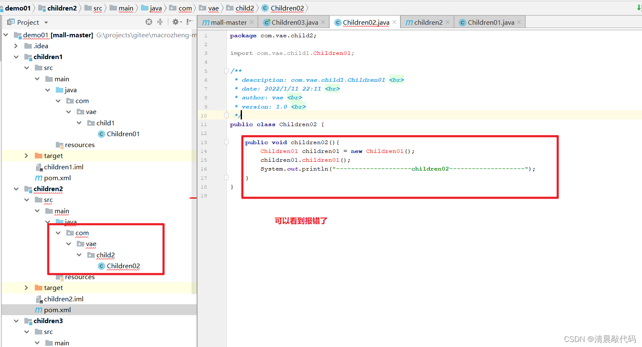
Task: Select children2.iml in project tree
Action: pyautogui.click(x=64, y=299)
